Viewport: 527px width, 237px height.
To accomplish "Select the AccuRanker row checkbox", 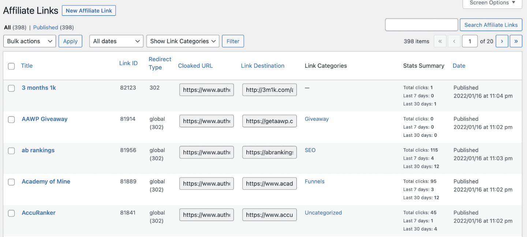I will [x=11, y=213].
